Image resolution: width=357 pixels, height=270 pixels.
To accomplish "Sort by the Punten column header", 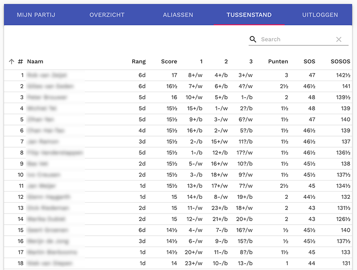I will click(x=278, y=62).
